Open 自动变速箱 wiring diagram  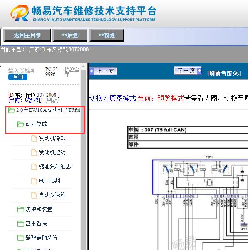(52, 195)
